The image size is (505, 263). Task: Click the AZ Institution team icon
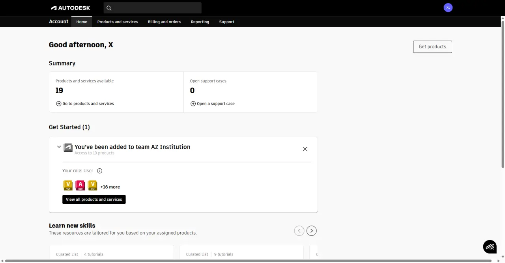68,148
